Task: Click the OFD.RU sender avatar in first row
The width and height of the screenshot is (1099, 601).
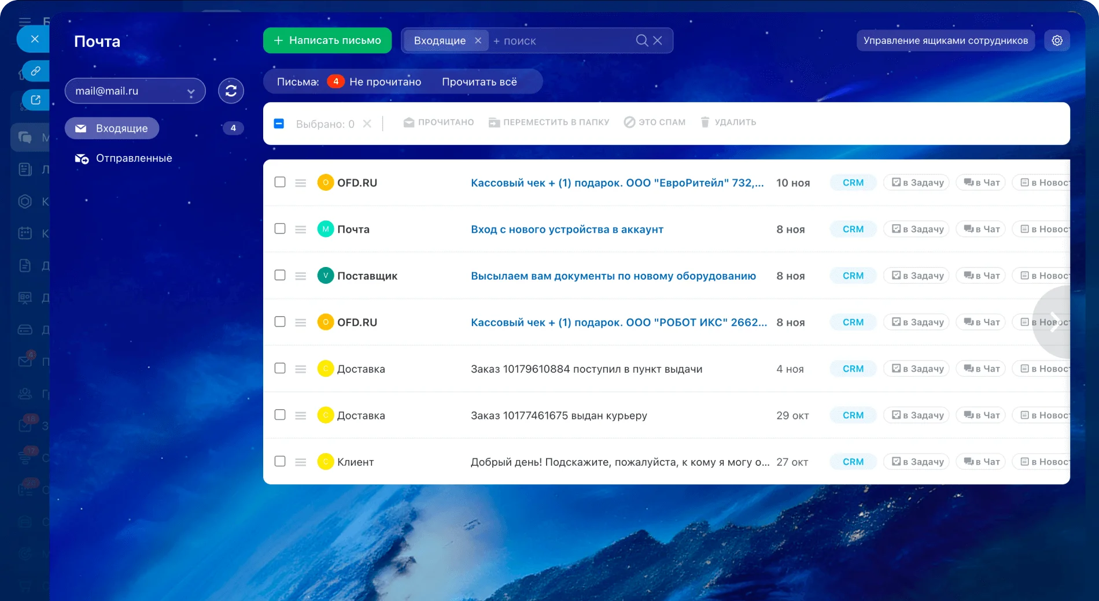Action: click(x=326, y=183)
